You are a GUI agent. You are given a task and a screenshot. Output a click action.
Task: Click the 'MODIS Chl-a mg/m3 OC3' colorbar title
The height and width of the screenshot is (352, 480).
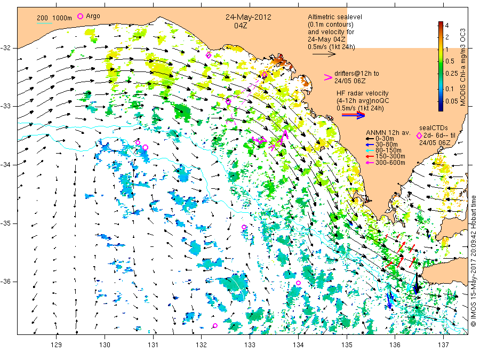(462, 67)
